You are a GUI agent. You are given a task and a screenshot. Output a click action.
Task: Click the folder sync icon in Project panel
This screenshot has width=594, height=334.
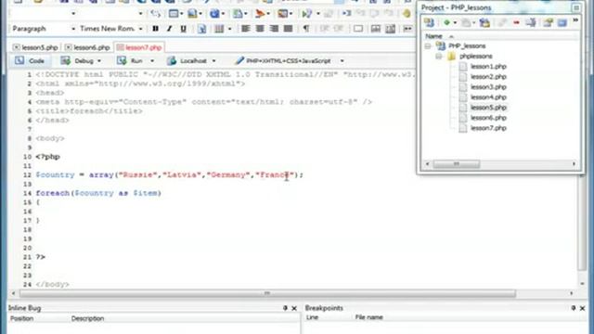[484, 22]
